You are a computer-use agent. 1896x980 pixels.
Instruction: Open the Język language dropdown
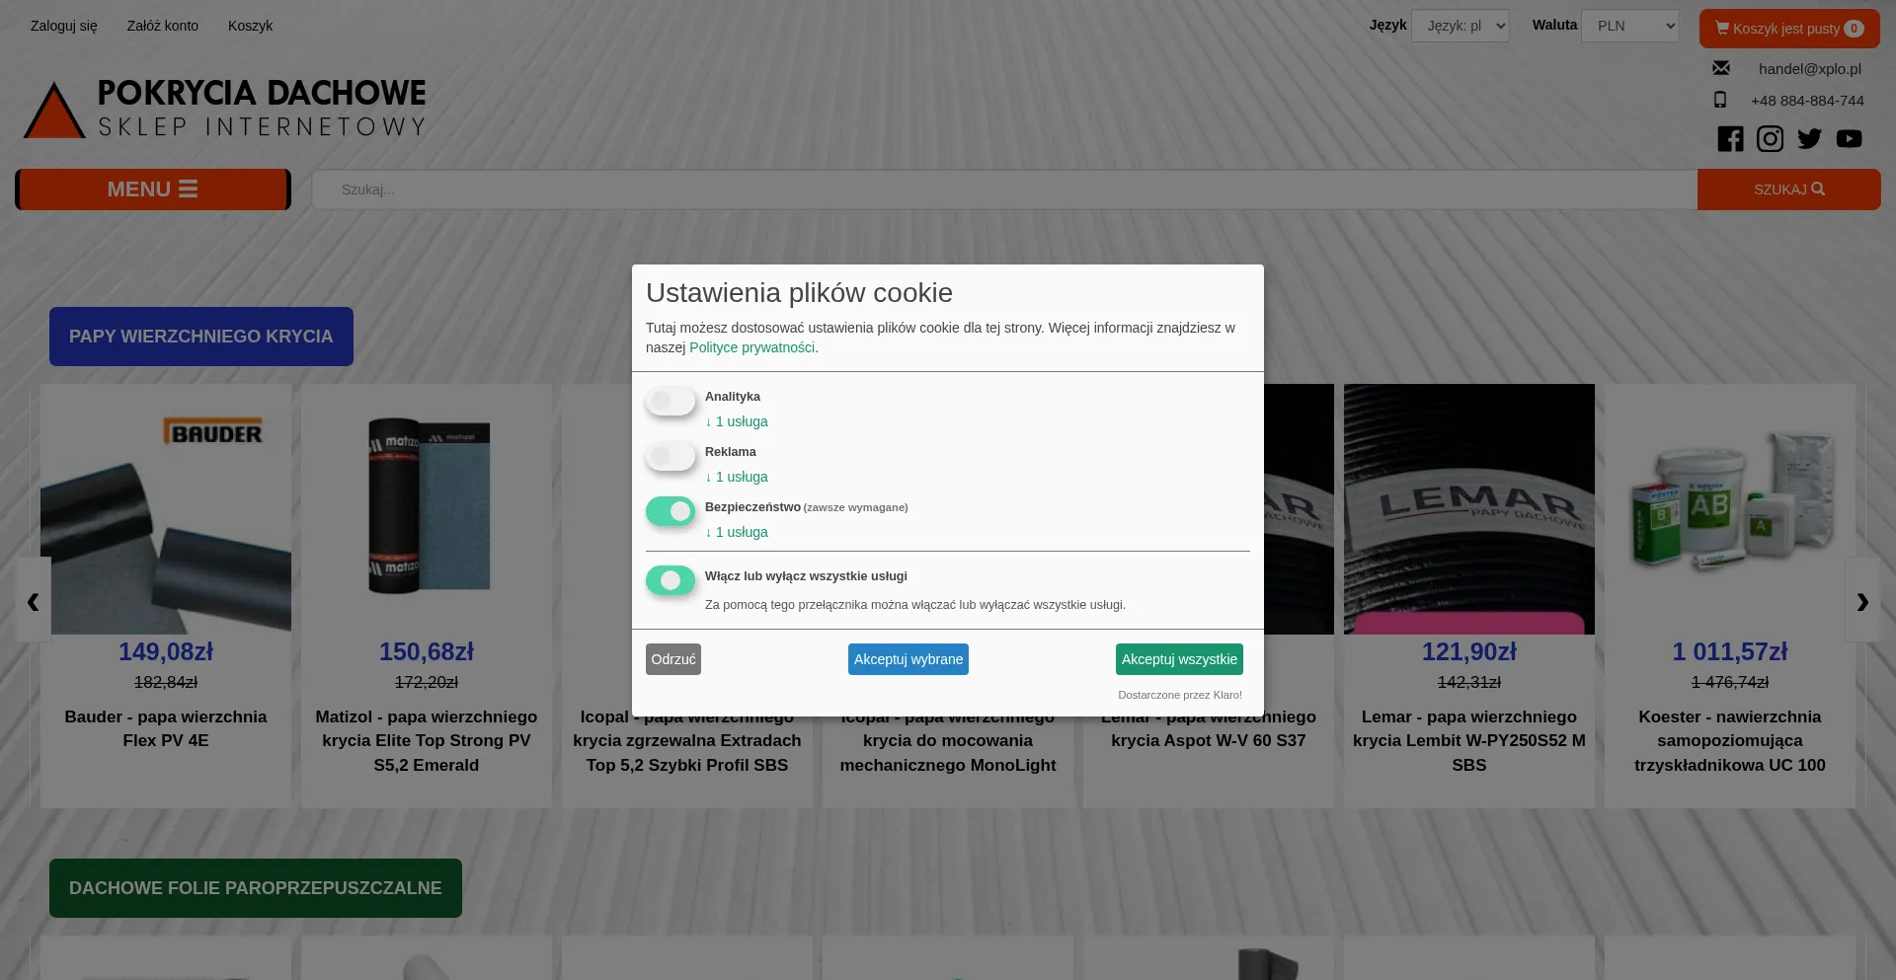point(1461,26)
